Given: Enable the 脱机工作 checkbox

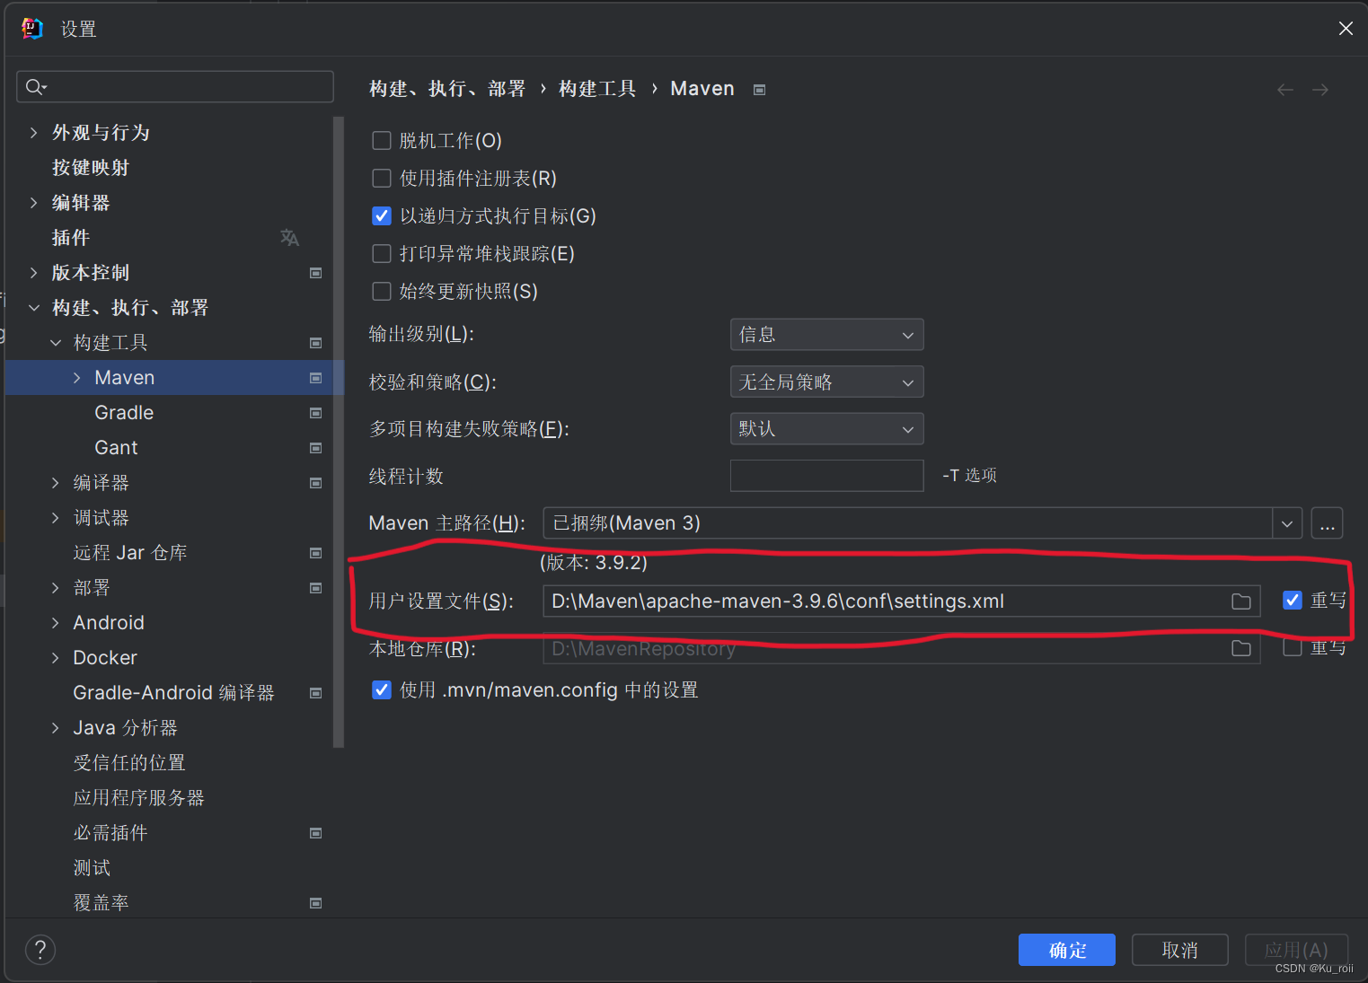Looking at the screenshot, I should (x=381, y=140).
